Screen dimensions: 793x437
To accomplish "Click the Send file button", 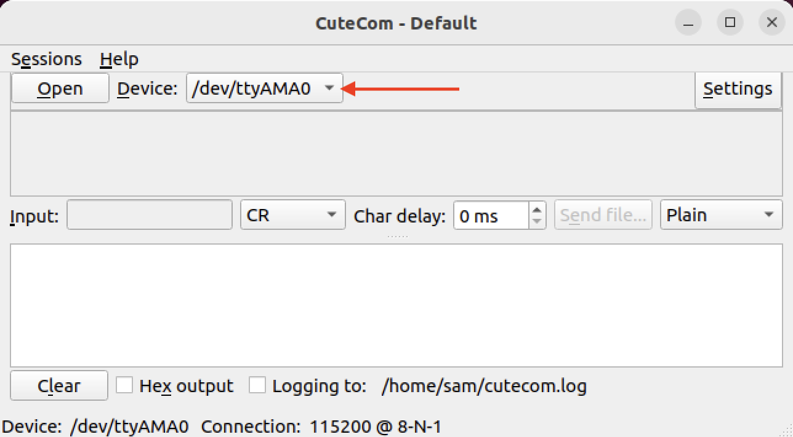I will point(603,215).
